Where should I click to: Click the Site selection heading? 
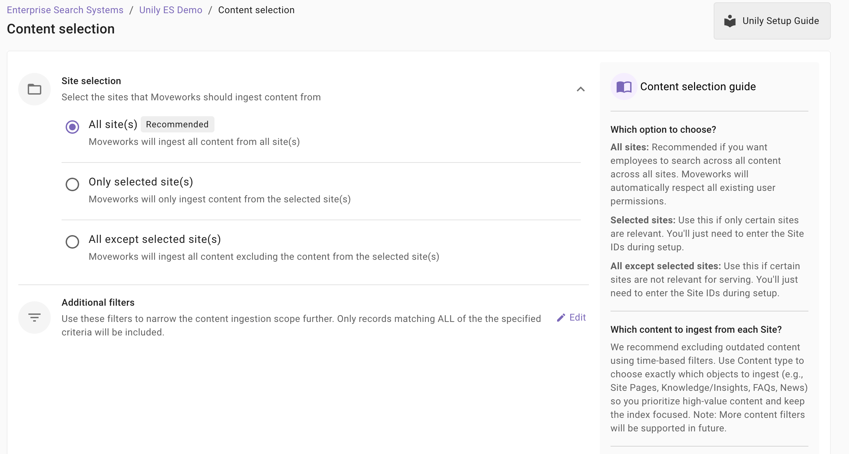(91, 81)
